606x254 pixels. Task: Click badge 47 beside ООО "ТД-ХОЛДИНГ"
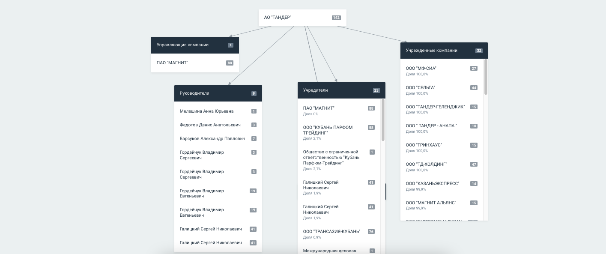pyautogui.click(x=474, y=164)
